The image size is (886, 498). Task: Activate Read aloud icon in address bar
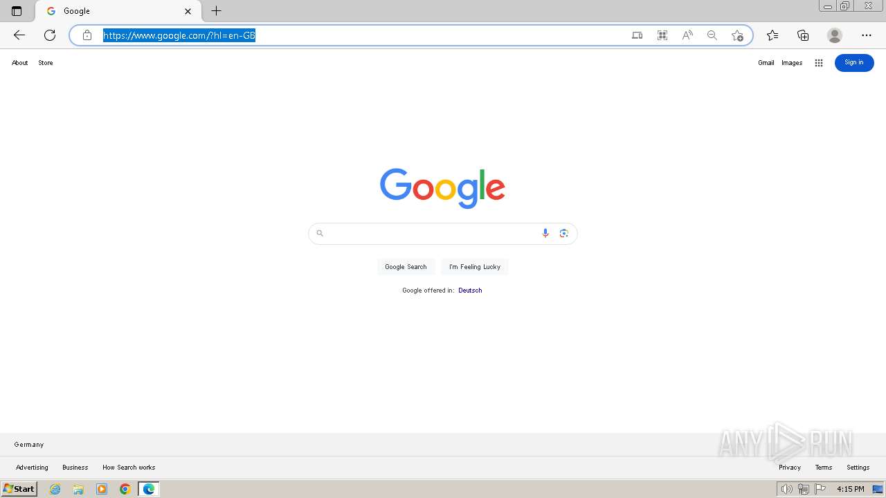point(687,35)
